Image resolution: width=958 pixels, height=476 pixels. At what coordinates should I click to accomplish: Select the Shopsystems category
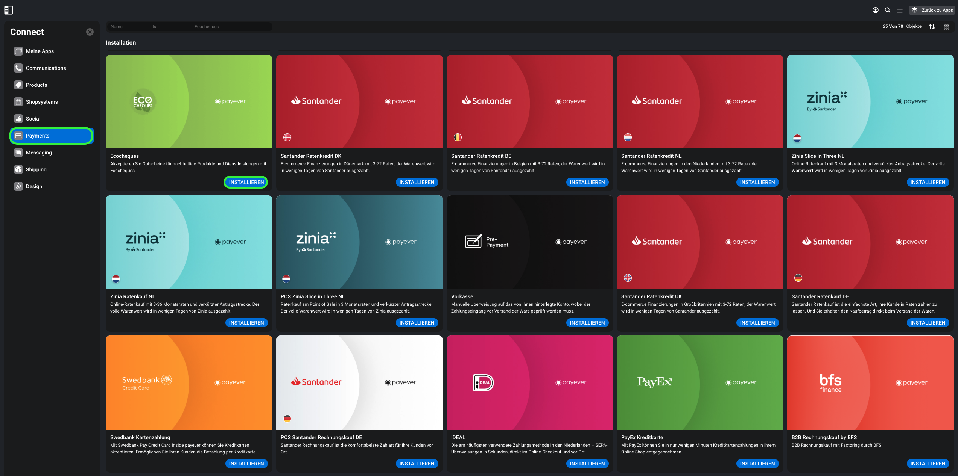[52, 102]
